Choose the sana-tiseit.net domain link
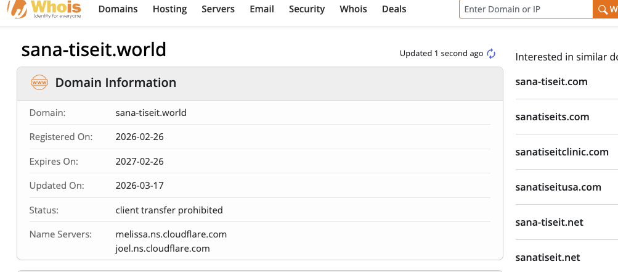This screenshot has height=272, width=618. [549, 222]
